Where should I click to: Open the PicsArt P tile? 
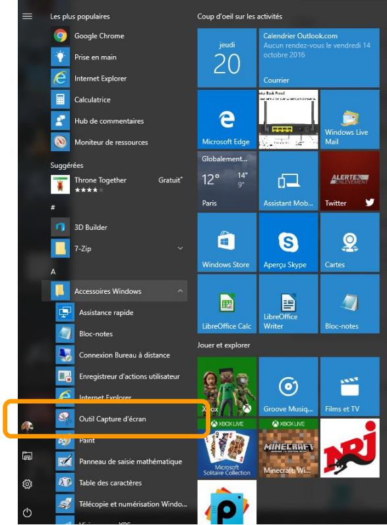[x=227, y=503]
